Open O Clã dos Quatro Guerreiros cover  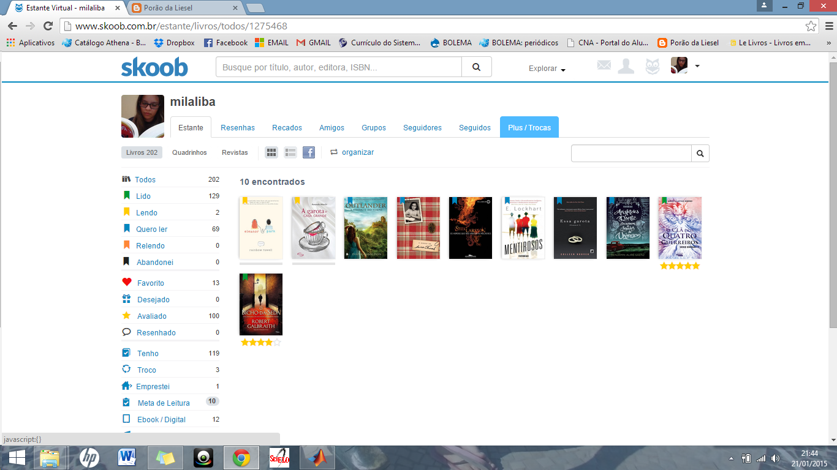click(680, 228)
